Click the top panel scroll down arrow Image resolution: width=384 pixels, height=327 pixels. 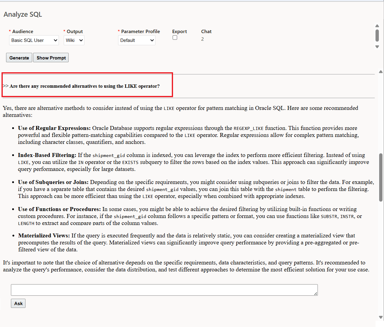click(x=377, y=47)
